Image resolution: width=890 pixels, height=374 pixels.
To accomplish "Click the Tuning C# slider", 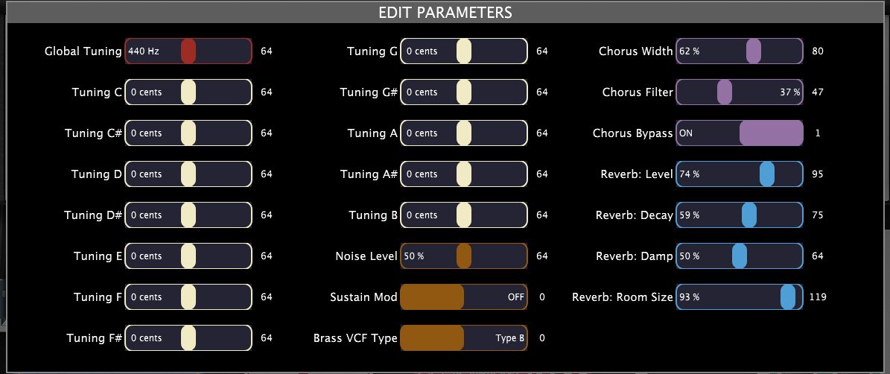I will [188, 133].
